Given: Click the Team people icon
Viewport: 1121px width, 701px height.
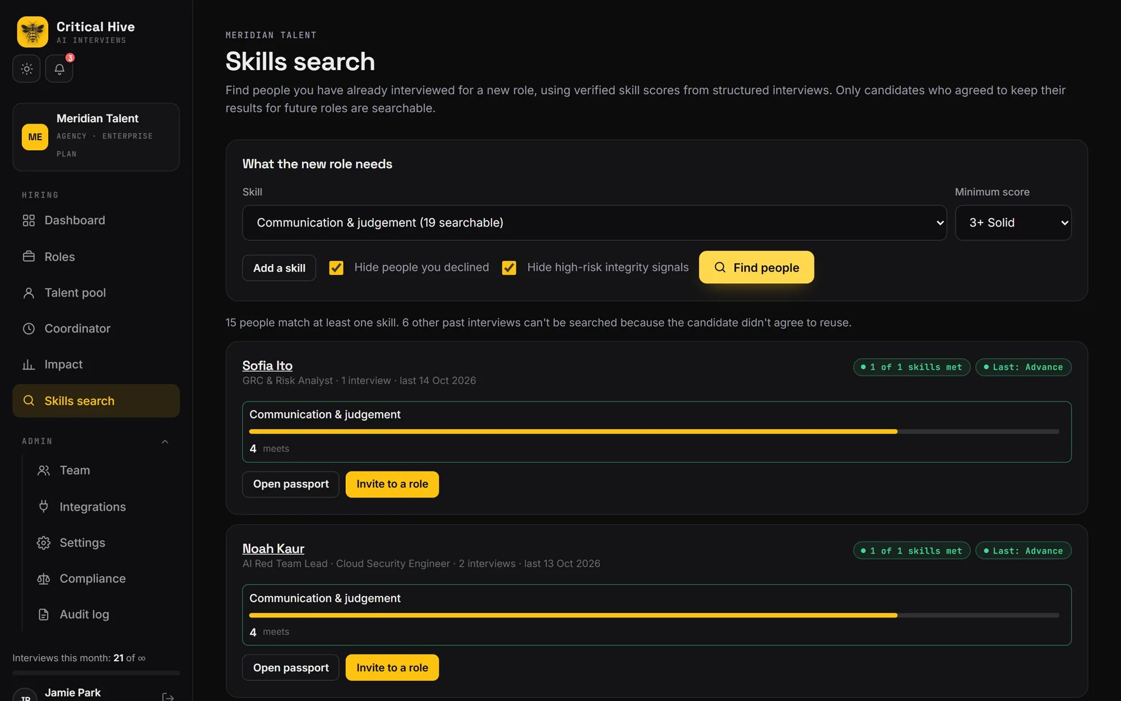Looking at the screenshot, I should click(44, 471).
